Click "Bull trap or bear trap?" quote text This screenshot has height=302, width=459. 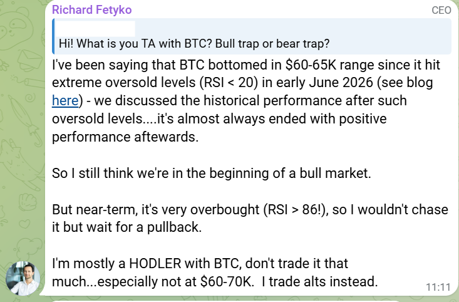272,44
